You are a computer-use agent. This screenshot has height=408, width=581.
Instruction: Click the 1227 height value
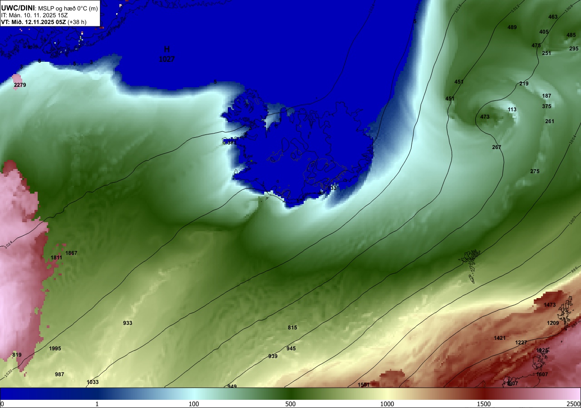tap(521, 343)
